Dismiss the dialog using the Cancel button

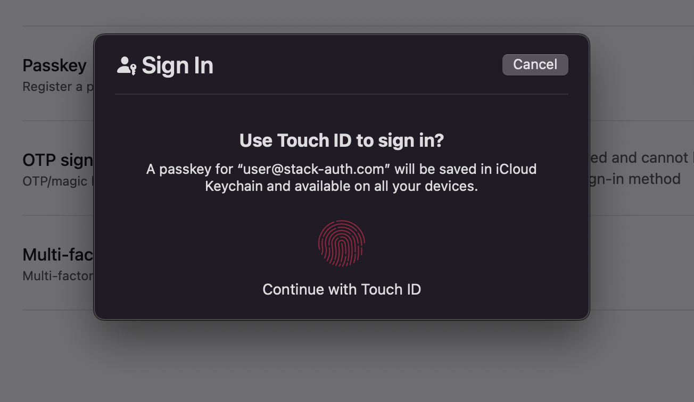[x=534, y=64]
